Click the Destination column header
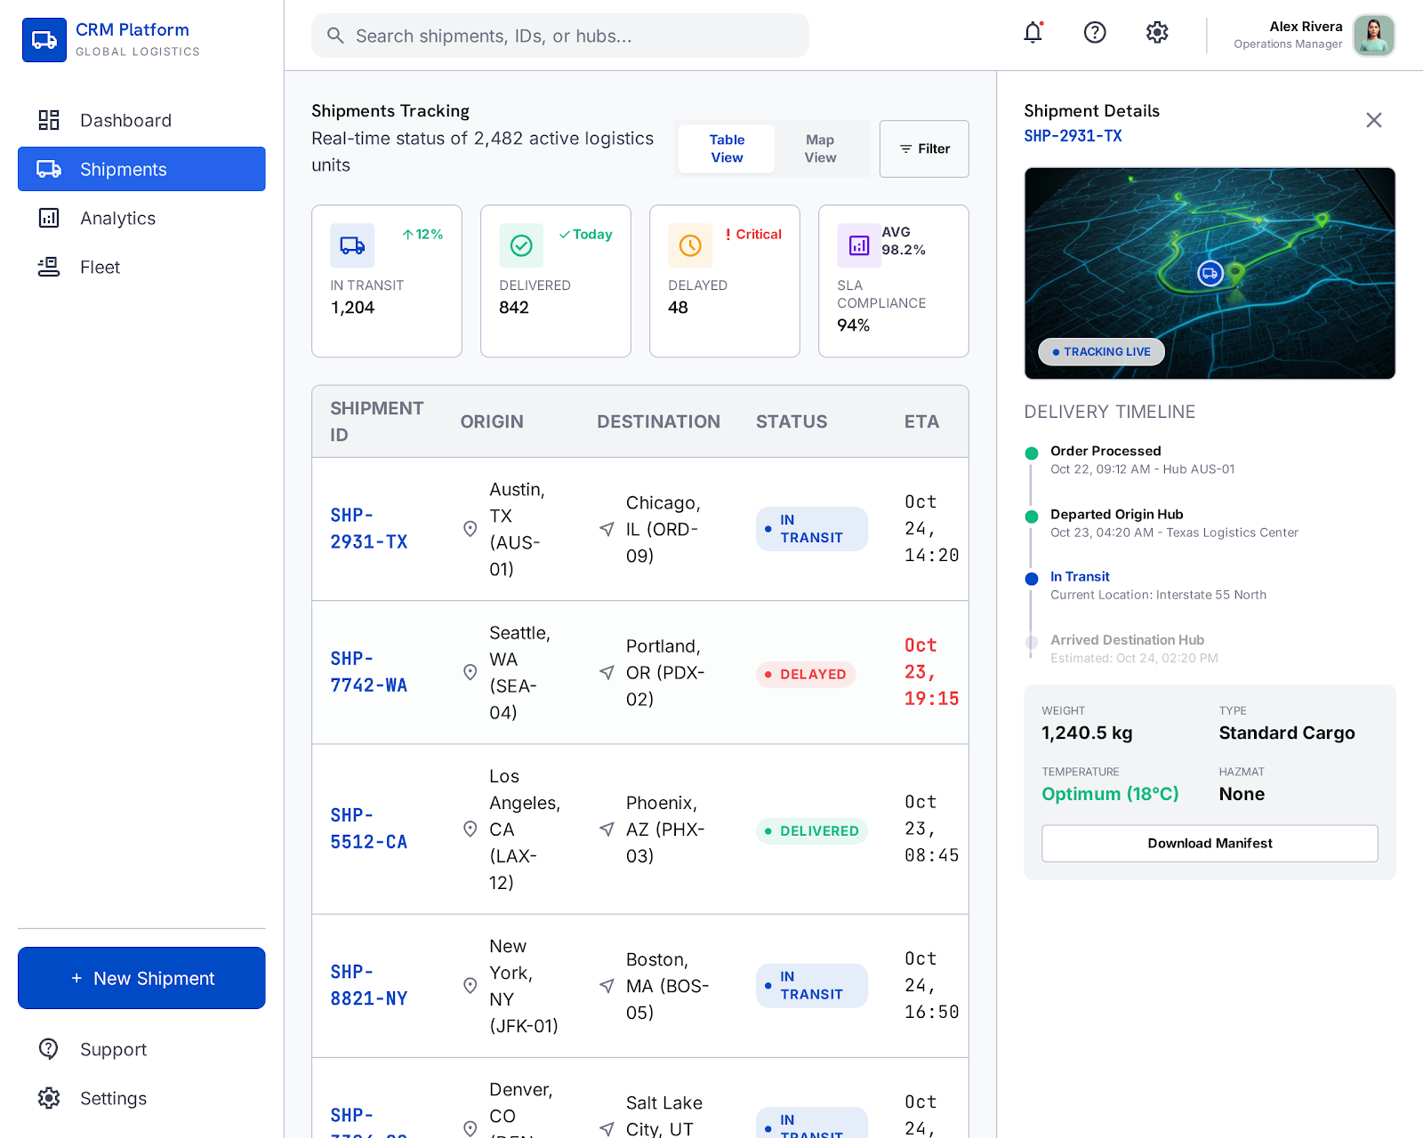Image resolution: width=1423 pixels, height=1138 pixels. (x=658, y=421)
